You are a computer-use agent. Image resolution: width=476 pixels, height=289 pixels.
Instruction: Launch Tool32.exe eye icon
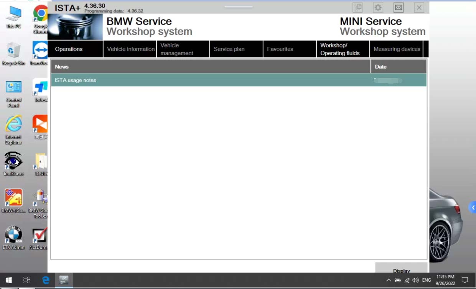point(13,164)
